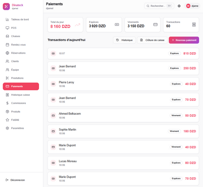Image resolution: width=203 pixels, height=187 pixels.
Task: Click the 80 DZD amount of Lucas Moreau
Action: click(190, 163)
